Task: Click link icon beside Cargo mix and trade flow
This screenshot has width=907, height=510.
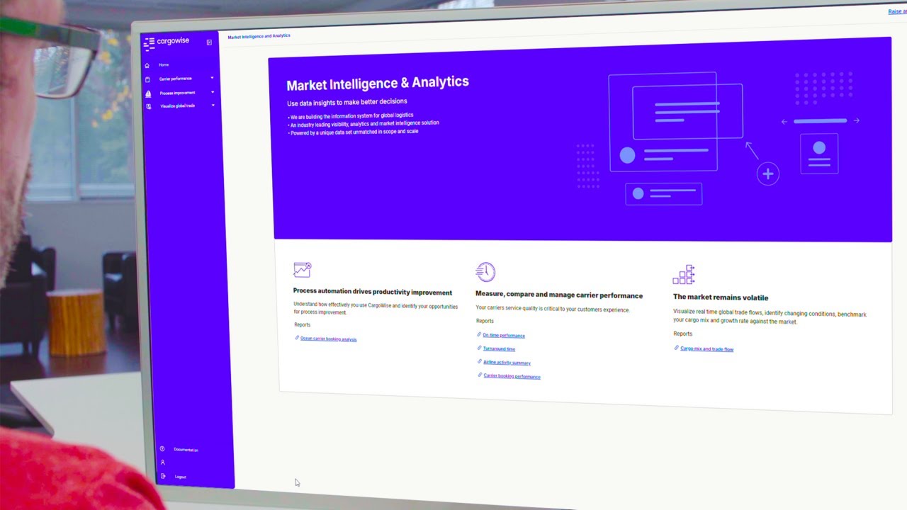Action: 677,348
